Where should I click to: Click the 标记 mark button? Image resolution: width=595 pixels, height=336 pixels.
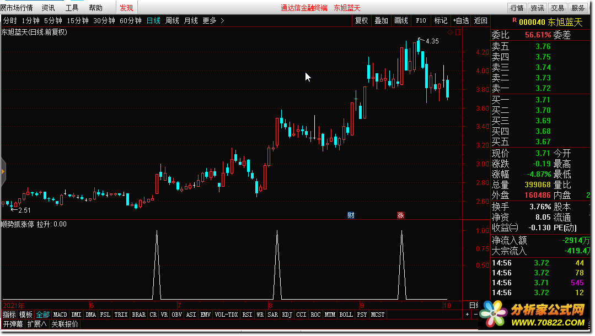(x=441, y=20)
